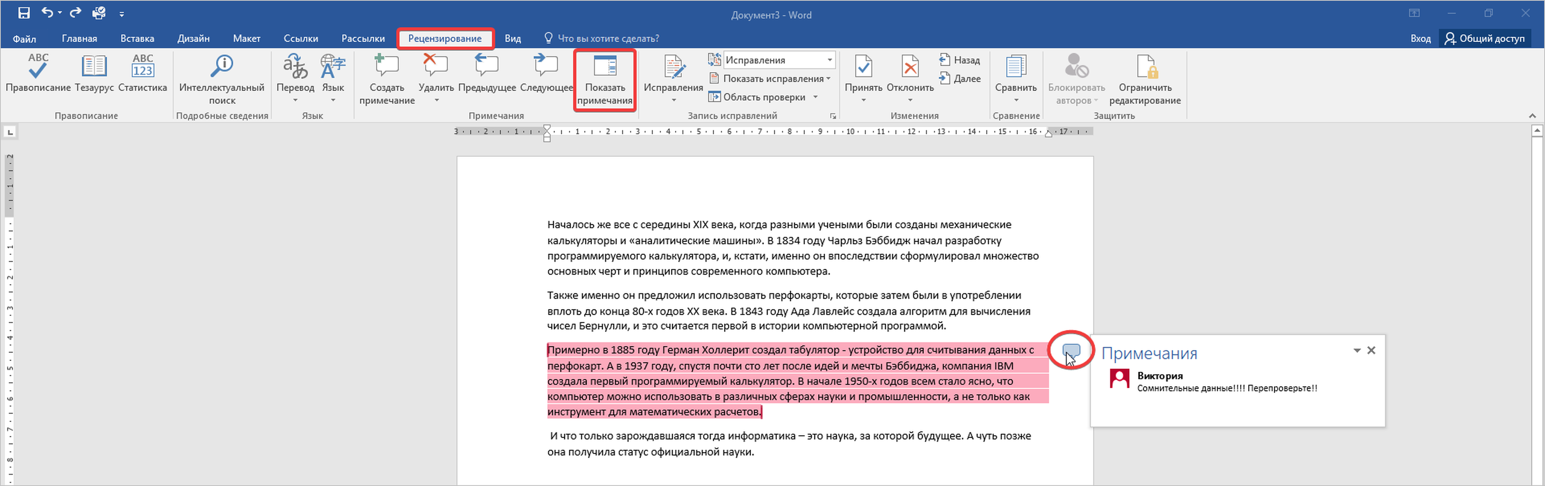Switch to the Главная tab
Image resolution: width=1545 pixels, height=486 pixels.
(x=79, y=38)
